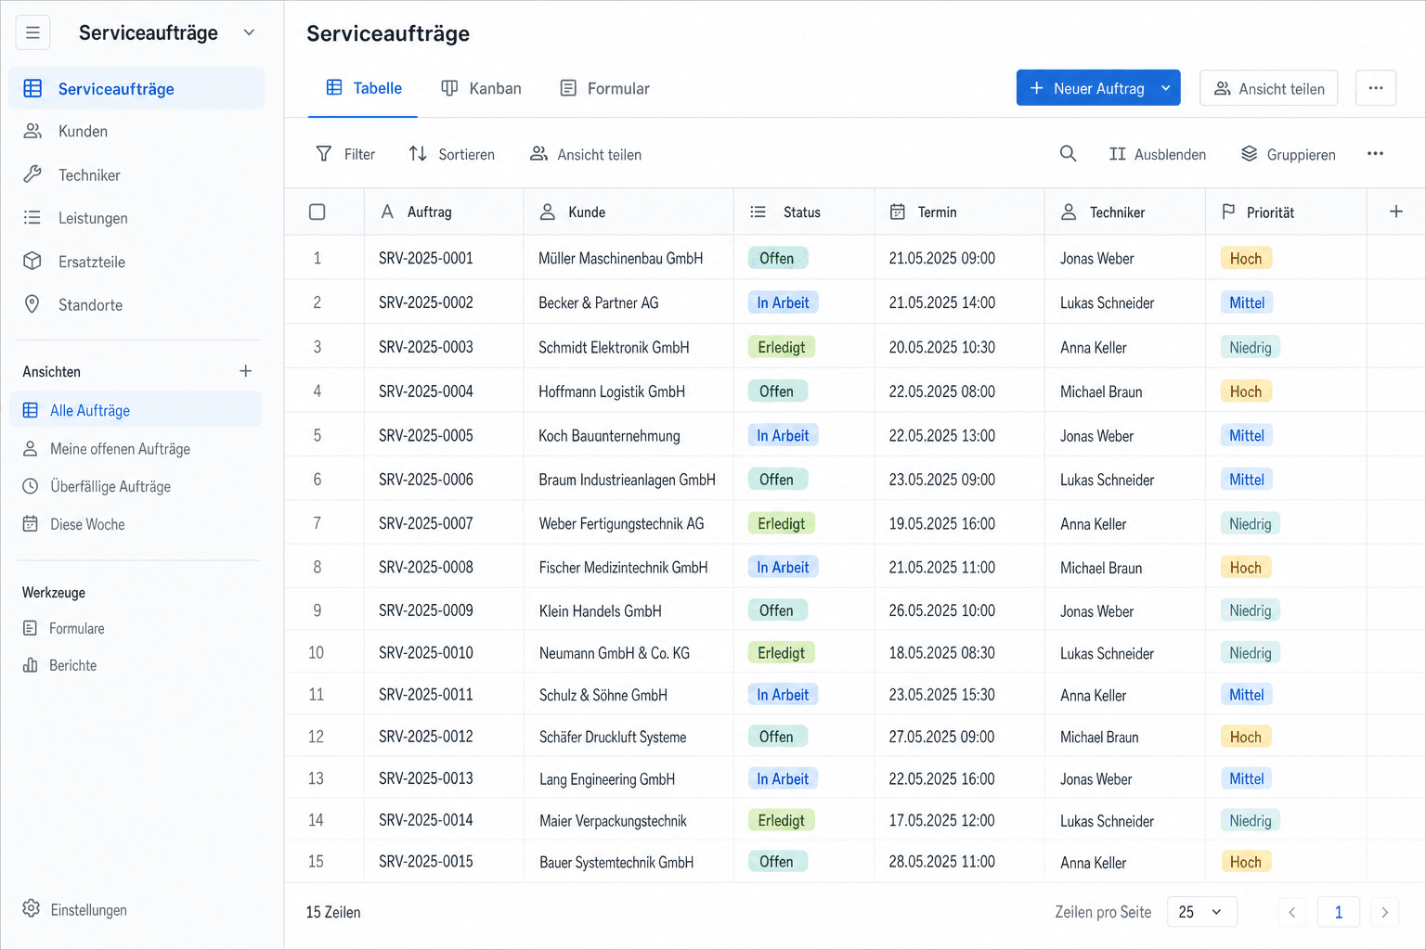Add a new column with plus icon
This screenshot has width=1426, height=950.
coord(1396,212)
